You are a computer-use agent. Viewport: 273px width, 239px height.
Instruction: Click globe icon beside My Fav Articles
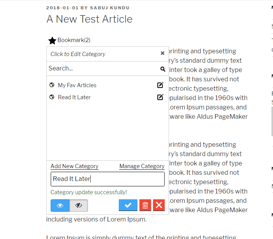click(x=52, y=85)
